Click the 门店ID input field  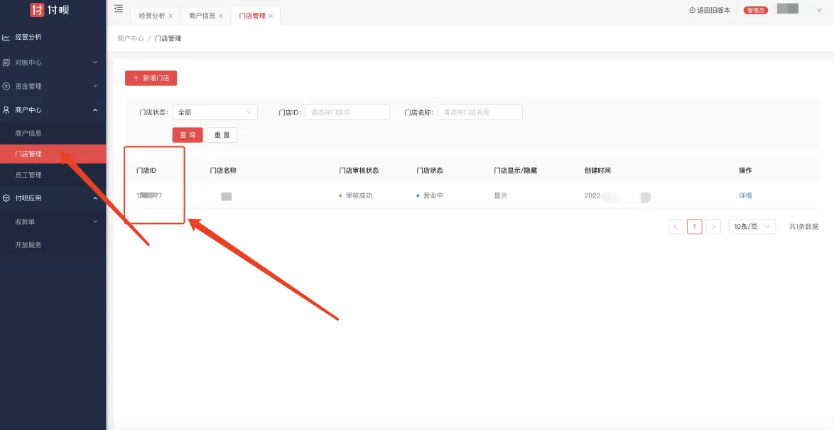[347, 112]
